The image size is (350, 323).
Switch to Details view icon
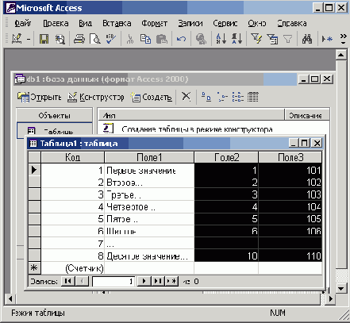pos(252,97)
